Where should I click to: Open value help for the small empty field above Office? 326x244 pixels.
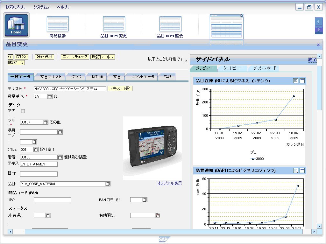(x=34, y=142)
